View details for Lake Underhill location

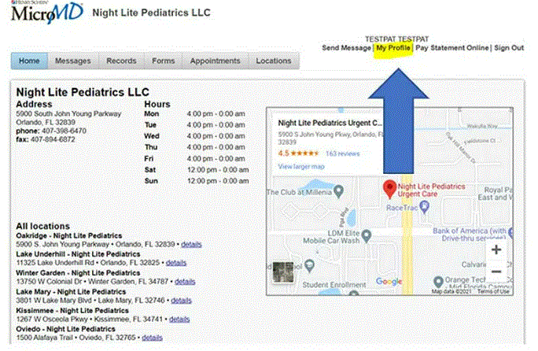point(176,263)
